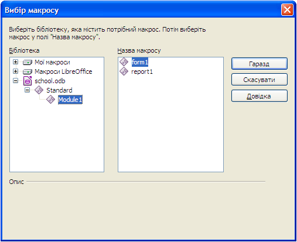Collapse the school.odb tree node
Screen dimensions: 297x242
[x=15, y=80]
